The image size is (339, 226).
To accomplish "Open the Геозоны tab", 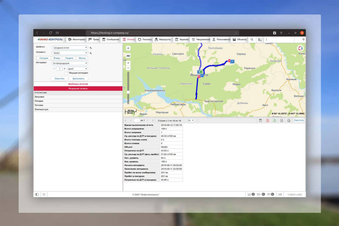I will [144, 39].
